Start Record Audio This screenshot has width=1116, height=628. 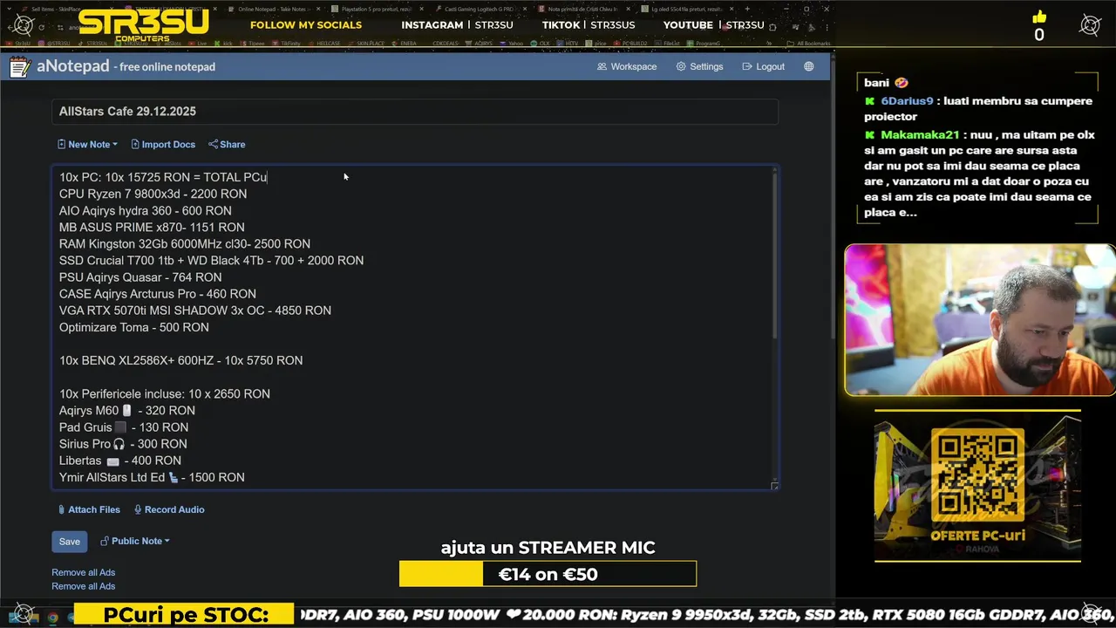point(169,509)
